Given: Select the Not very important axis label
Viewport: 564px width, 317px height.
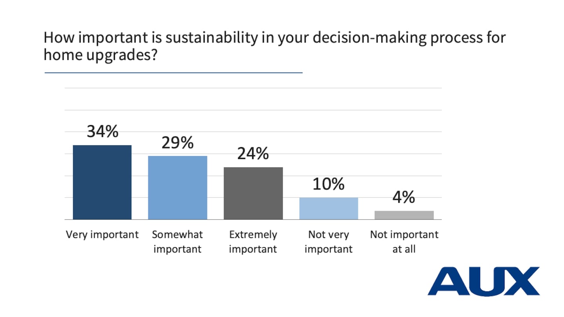Looking at the screenshot, I should click(329, 242).
